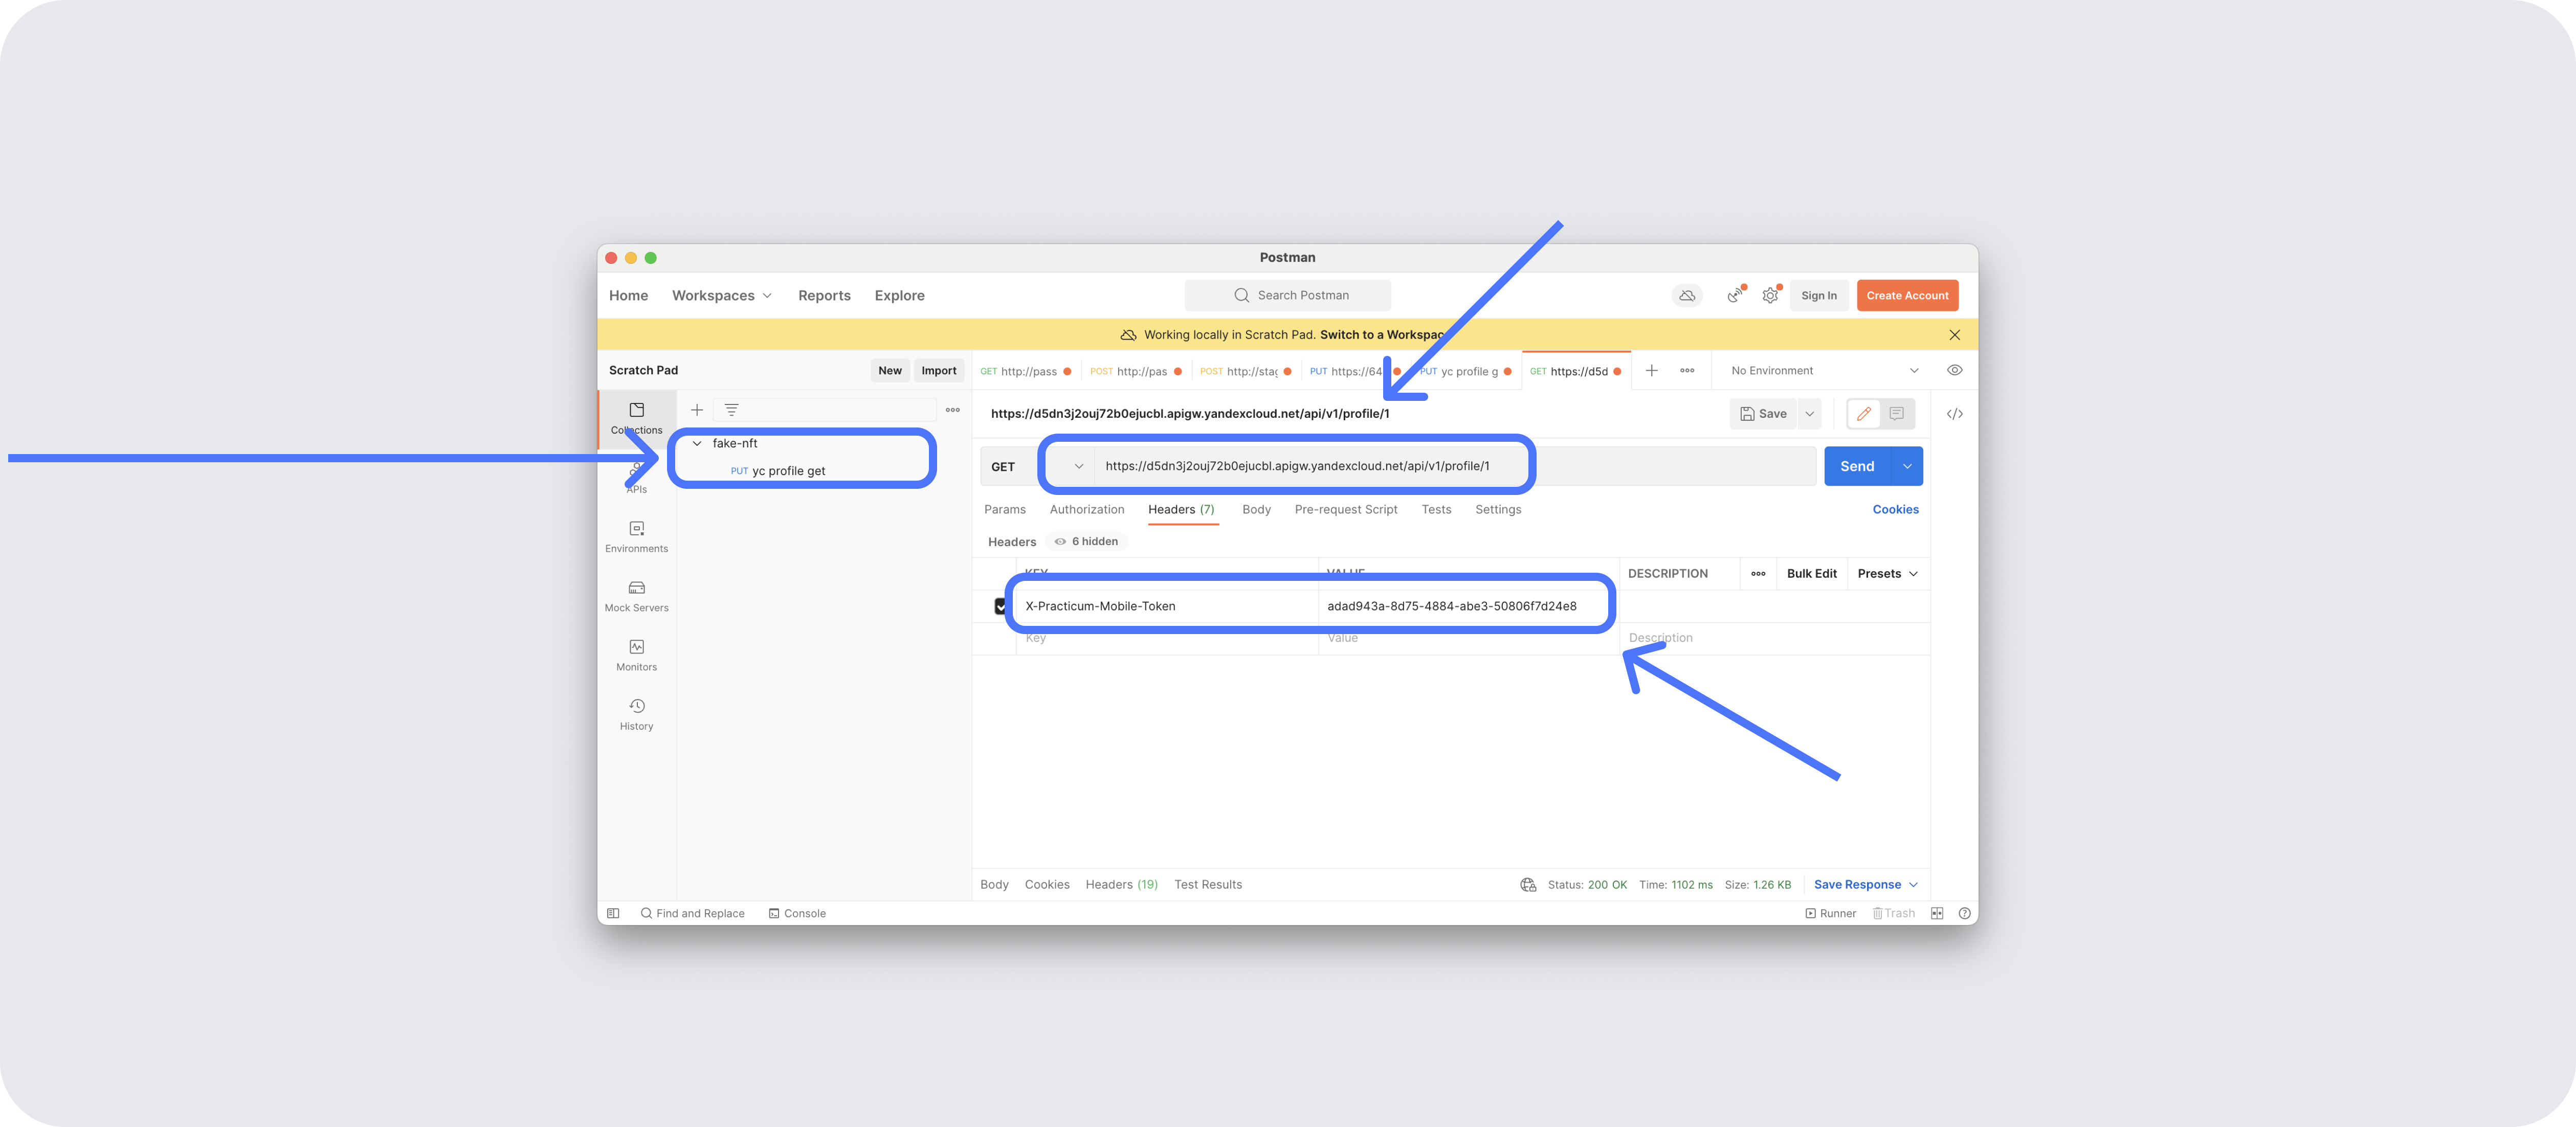2576x1127 pixels.
Task: Open header columns three-dot options
Action: tap(1758, 574)
